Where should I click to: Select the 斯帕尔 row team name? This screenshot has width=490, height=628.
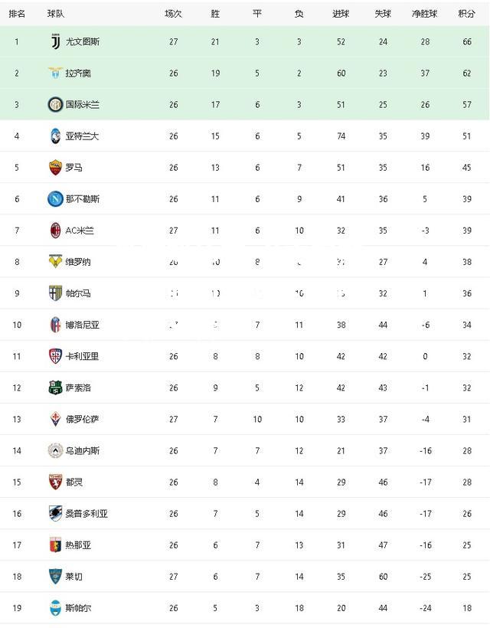(78, 608)
